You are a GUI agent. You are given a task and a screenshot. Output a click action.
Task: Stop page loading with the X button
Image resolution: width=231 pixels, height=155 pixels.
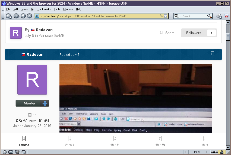[30, 16]
